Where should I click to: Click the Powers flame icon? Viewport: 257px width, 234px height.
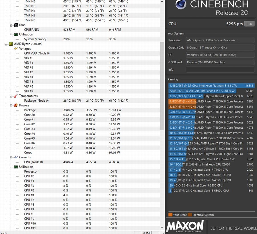[16, 105]
